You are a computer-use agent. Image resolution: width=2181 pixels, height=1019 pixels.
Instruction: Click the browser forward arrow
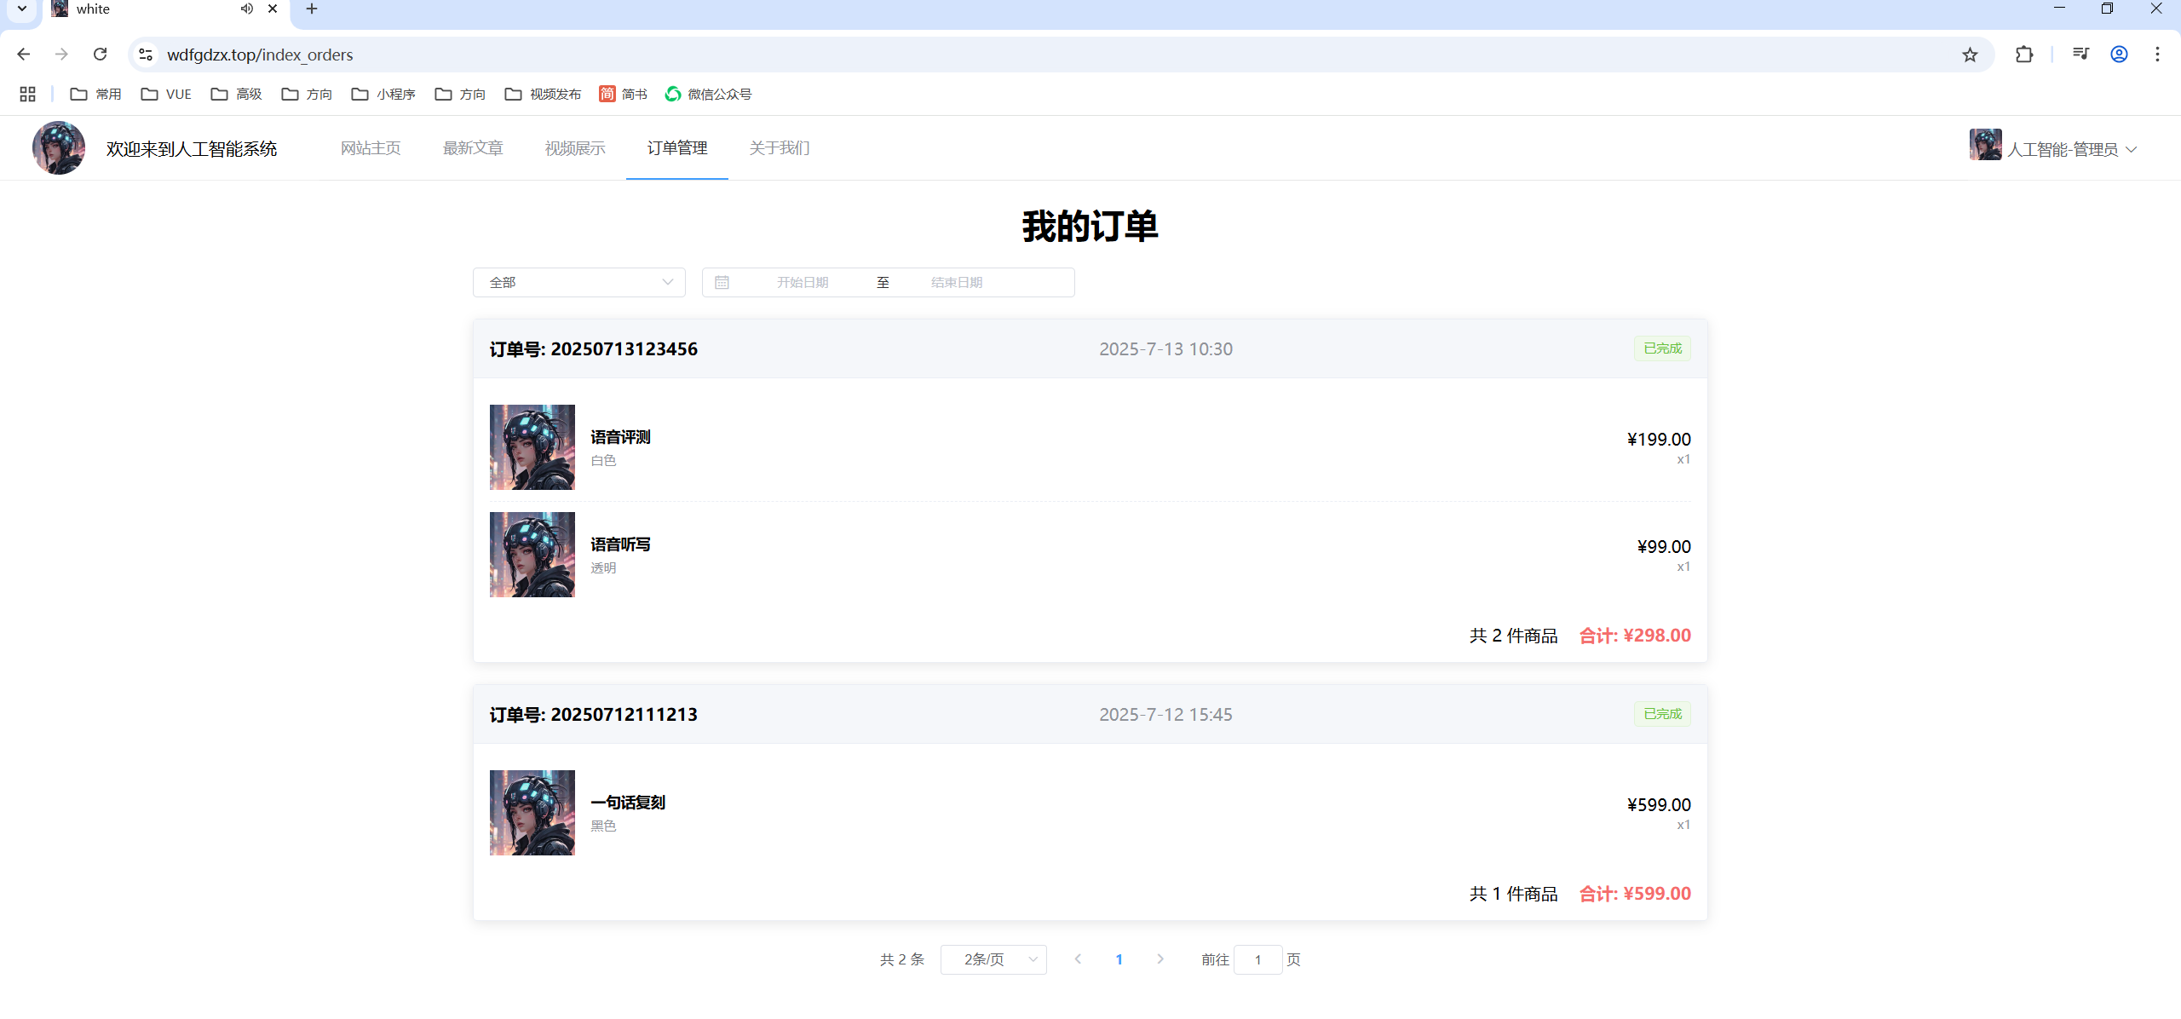coord(61,55)
